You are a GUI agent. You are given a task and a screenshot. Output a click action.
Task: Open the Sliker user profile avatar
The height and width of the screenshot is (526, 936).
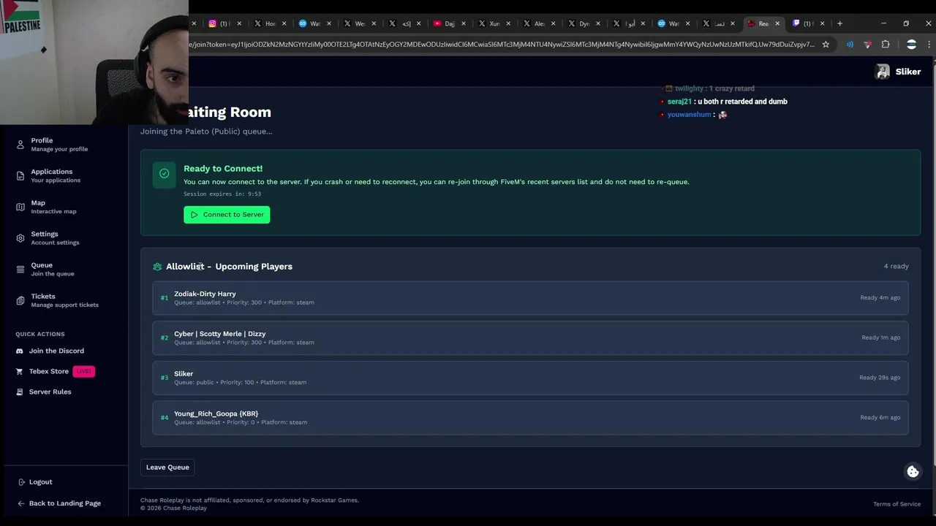click(883, 72)
